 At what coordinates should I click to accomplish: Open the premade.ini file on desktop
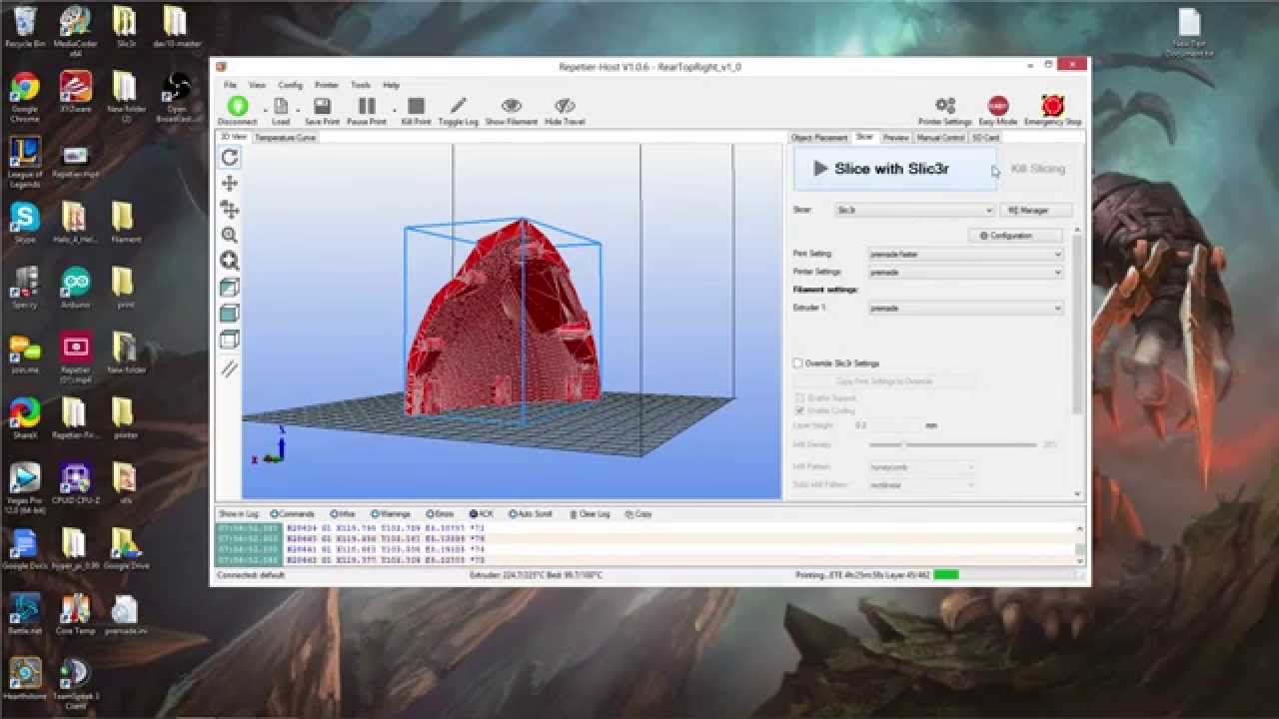click(125, 616)
